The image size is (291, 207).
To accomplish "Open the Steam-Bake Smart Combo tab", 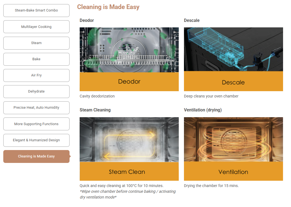I will pyautogui.click(x=36, y=10).
